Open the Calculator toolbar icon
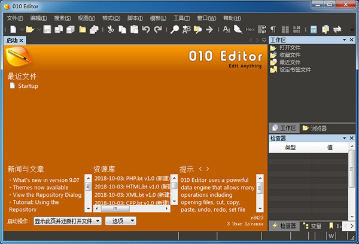The width and height of the screenshot is (359, 244). [314, 29]
